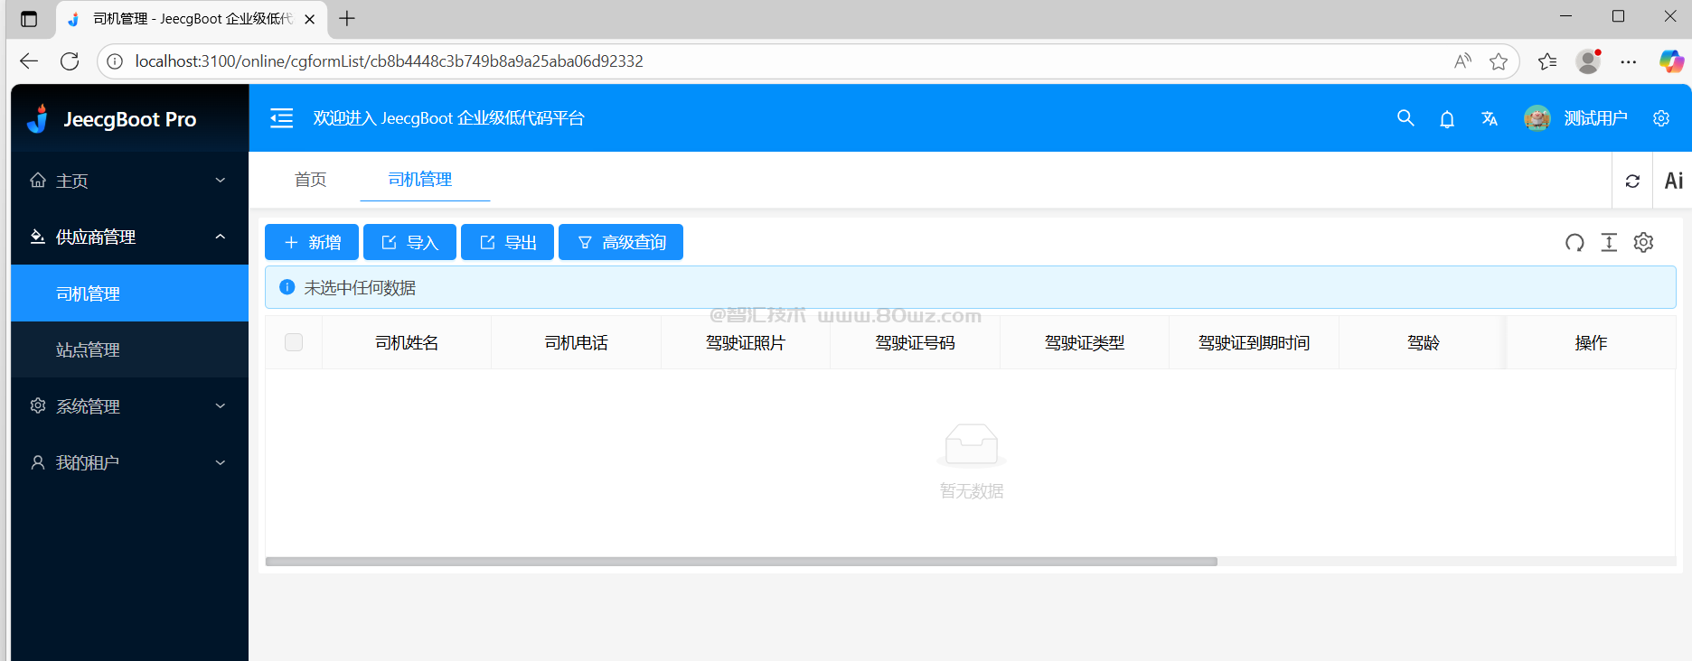The width and height of the screenshot is (1692, 661).
Task: Click the 未选中任何数据 info message
Action: click(970, 287)
